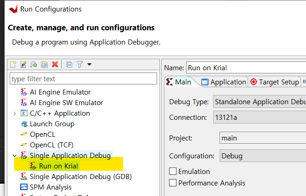Enable the Performance Analysis checkbox

click(x=173, y=183)
